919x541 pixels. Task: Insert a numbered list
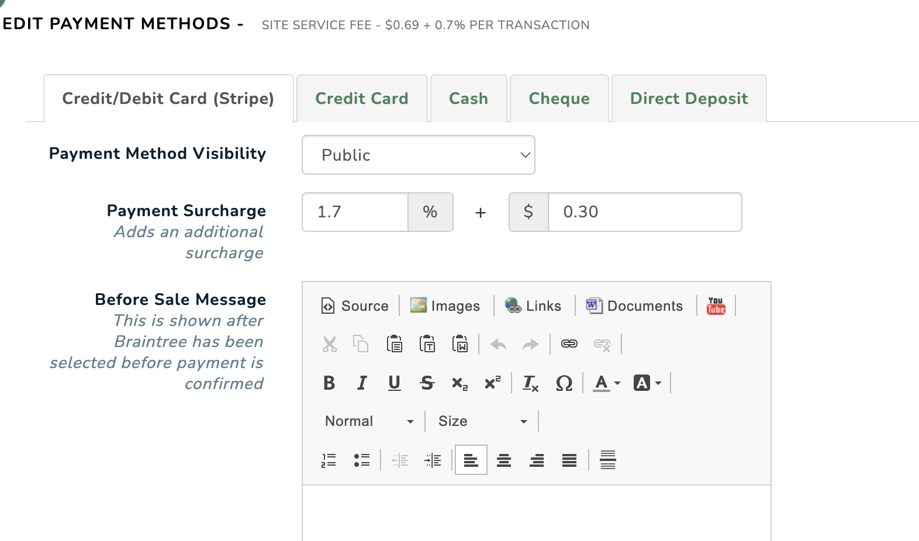click(329, 460)
